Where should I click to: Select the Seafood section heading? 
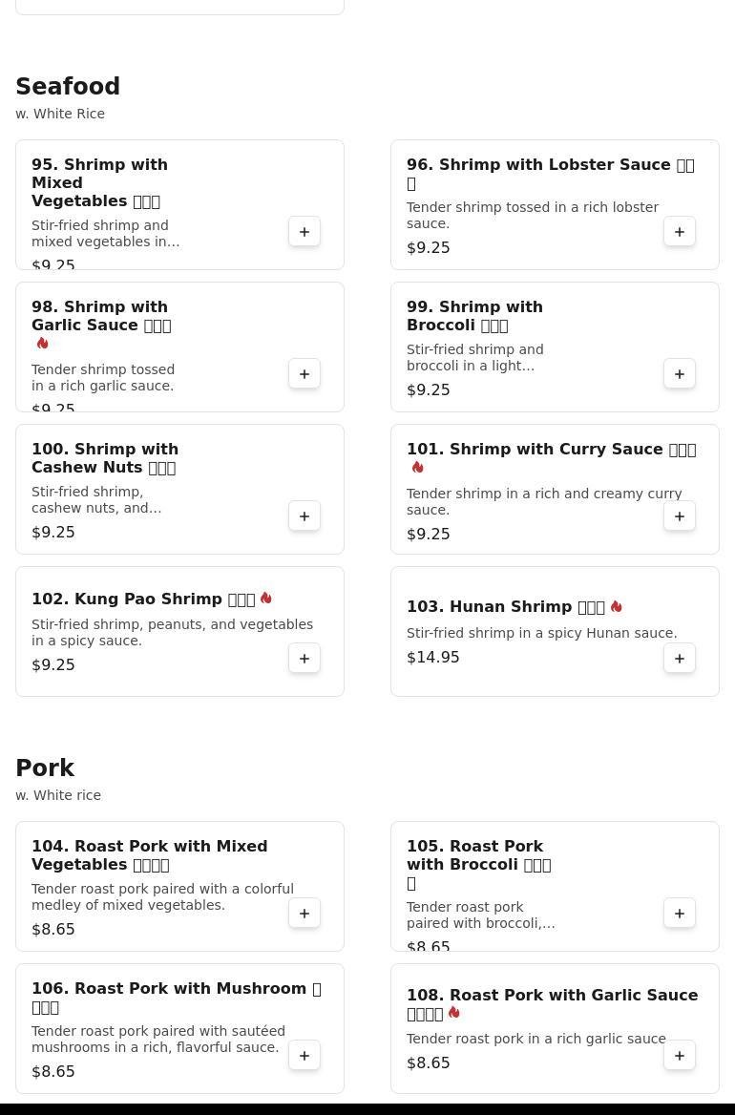[x=68, y=87]
